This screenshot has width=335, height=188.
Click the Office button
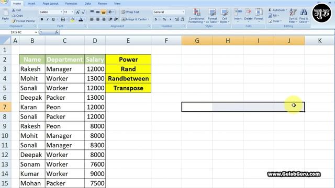[4, 2]
